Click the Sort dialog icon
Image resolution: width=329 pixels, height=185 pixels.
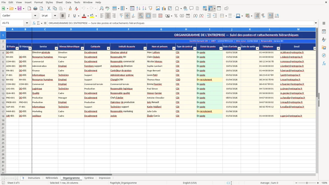[x=132, y=8]
